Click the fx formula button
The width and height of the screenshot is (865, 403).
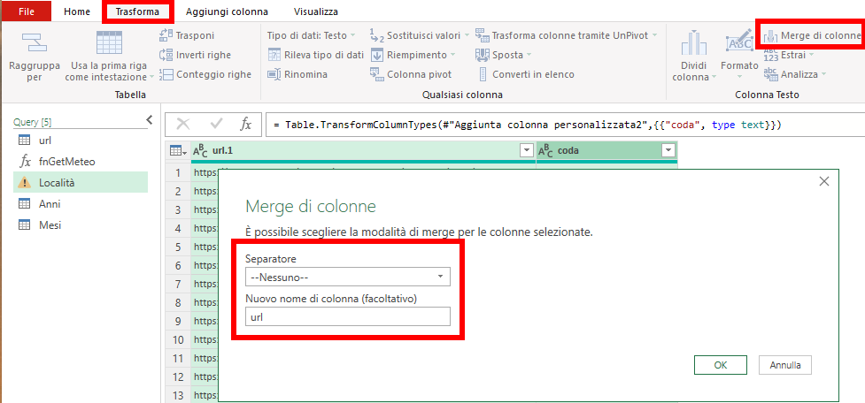[x=245, y=125]
